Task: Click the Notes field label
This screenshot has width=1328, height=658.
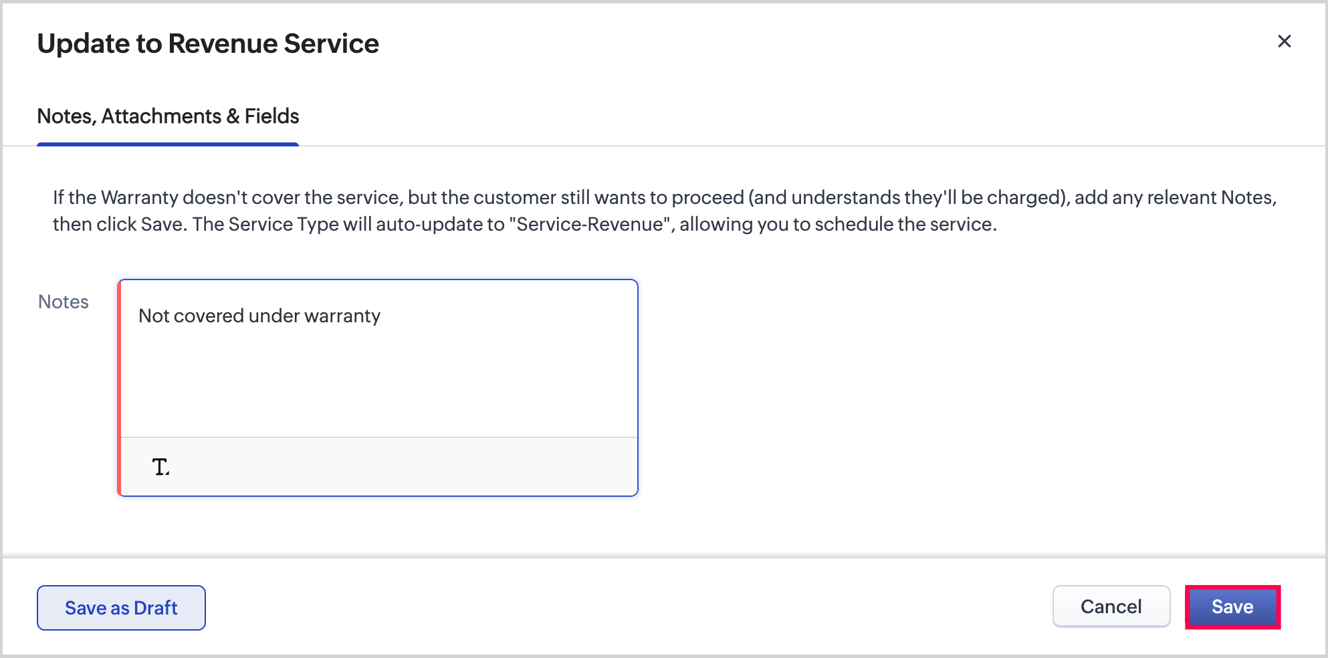Action: tap(64, 302)
